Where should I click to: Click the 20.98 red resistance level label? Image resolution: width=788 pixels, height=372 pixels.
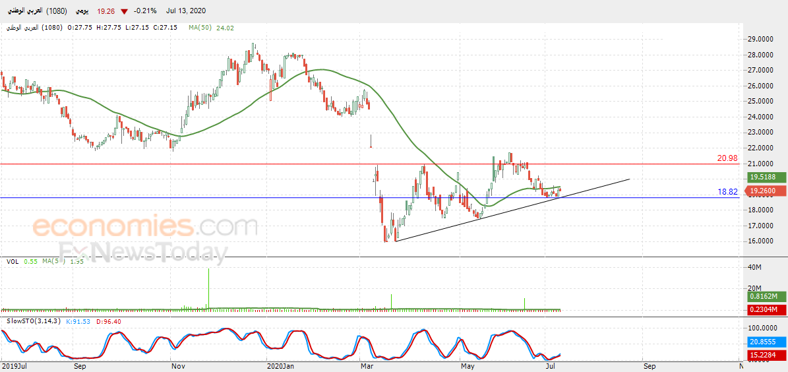tap(727, 158)
